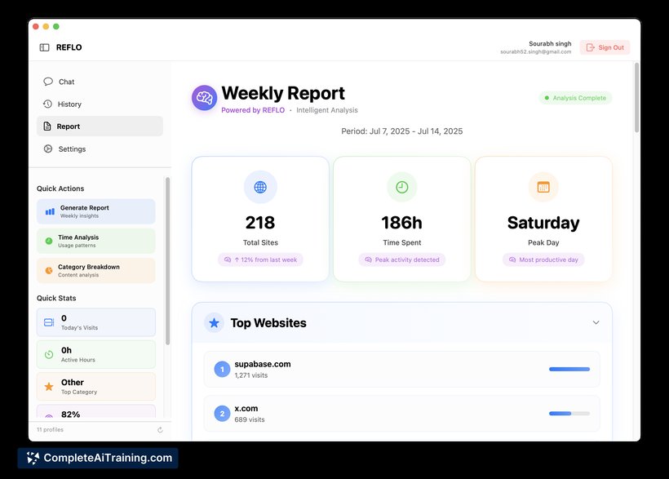
Task: Click the supabase.com website name
Action: point(263,364)
